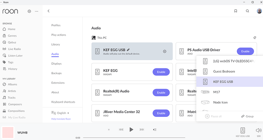Switch to Library settings tab
This screenshot has height=140, width=263.
click(56, 45)
